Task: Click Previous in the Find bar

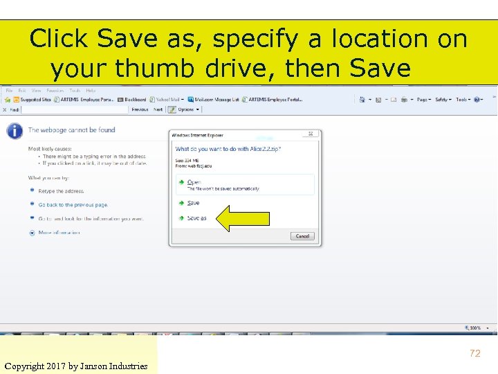Action: point(140,109)
